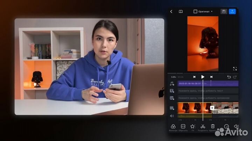252x141 pixels.
Task: Add a music track with note icon
Action: tap(172, 84)
